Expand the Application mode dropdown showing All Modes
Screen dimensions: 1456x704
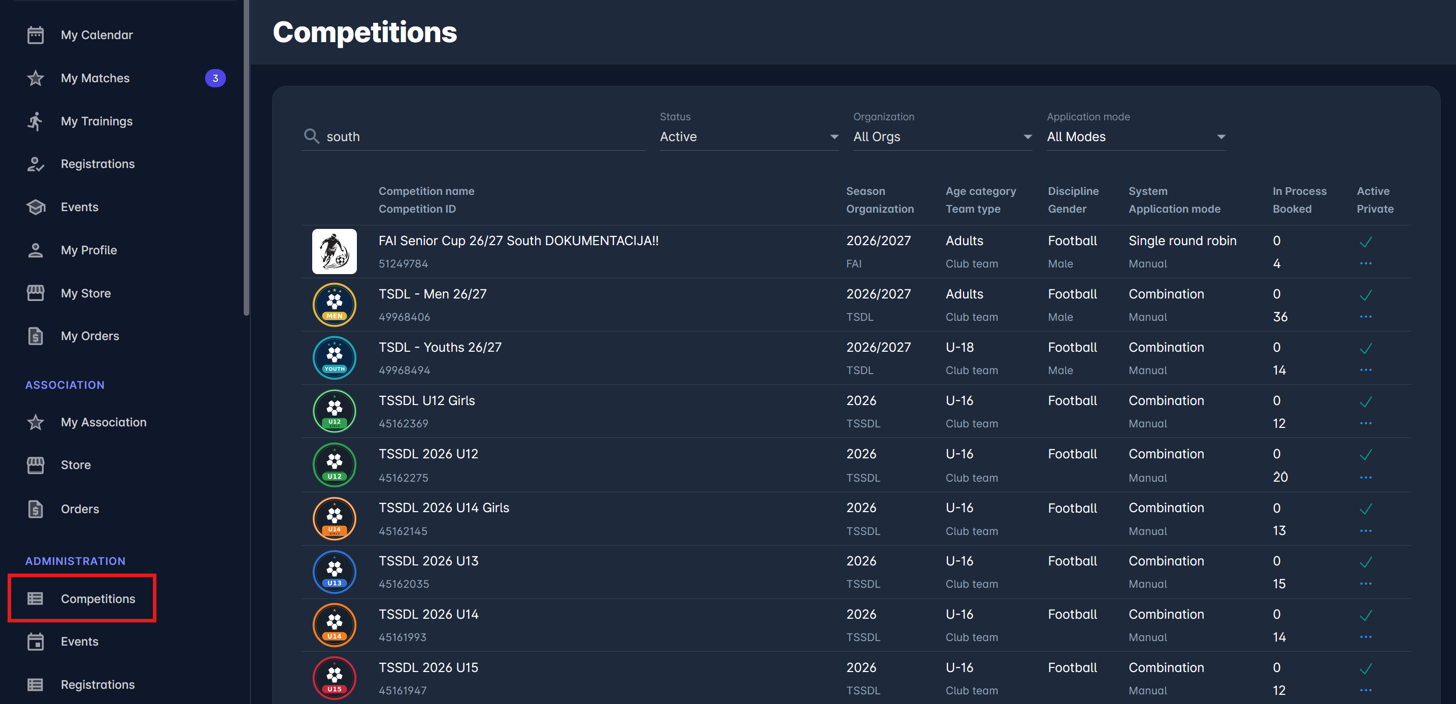[x=1136, y=137]
